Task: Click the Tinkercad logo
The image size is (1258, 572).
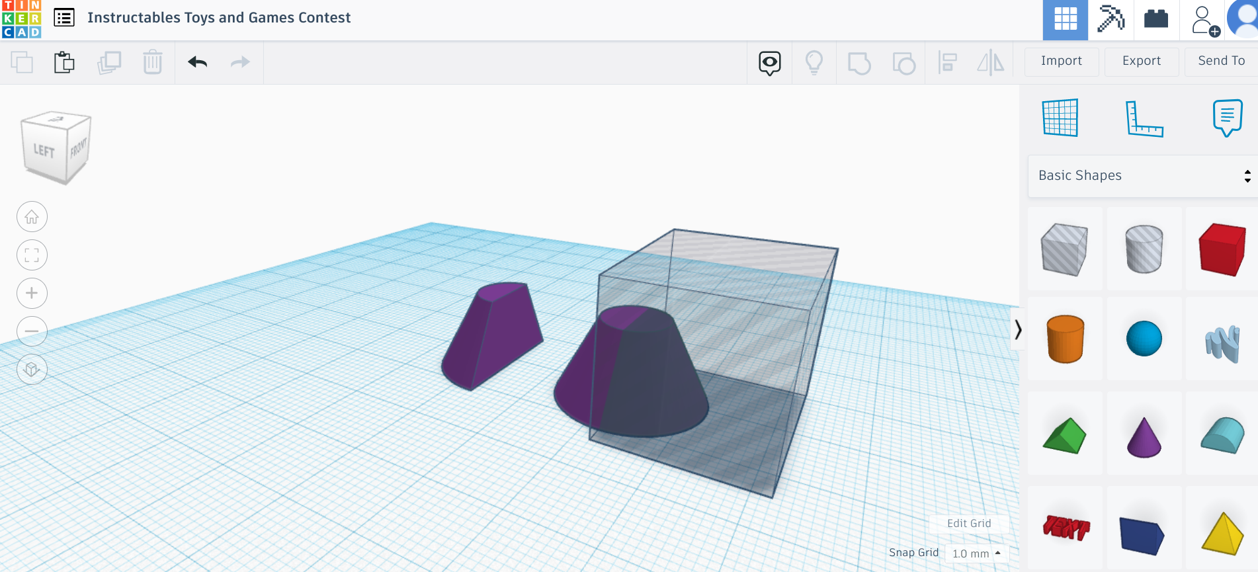Action: click(x=21, y=19)
